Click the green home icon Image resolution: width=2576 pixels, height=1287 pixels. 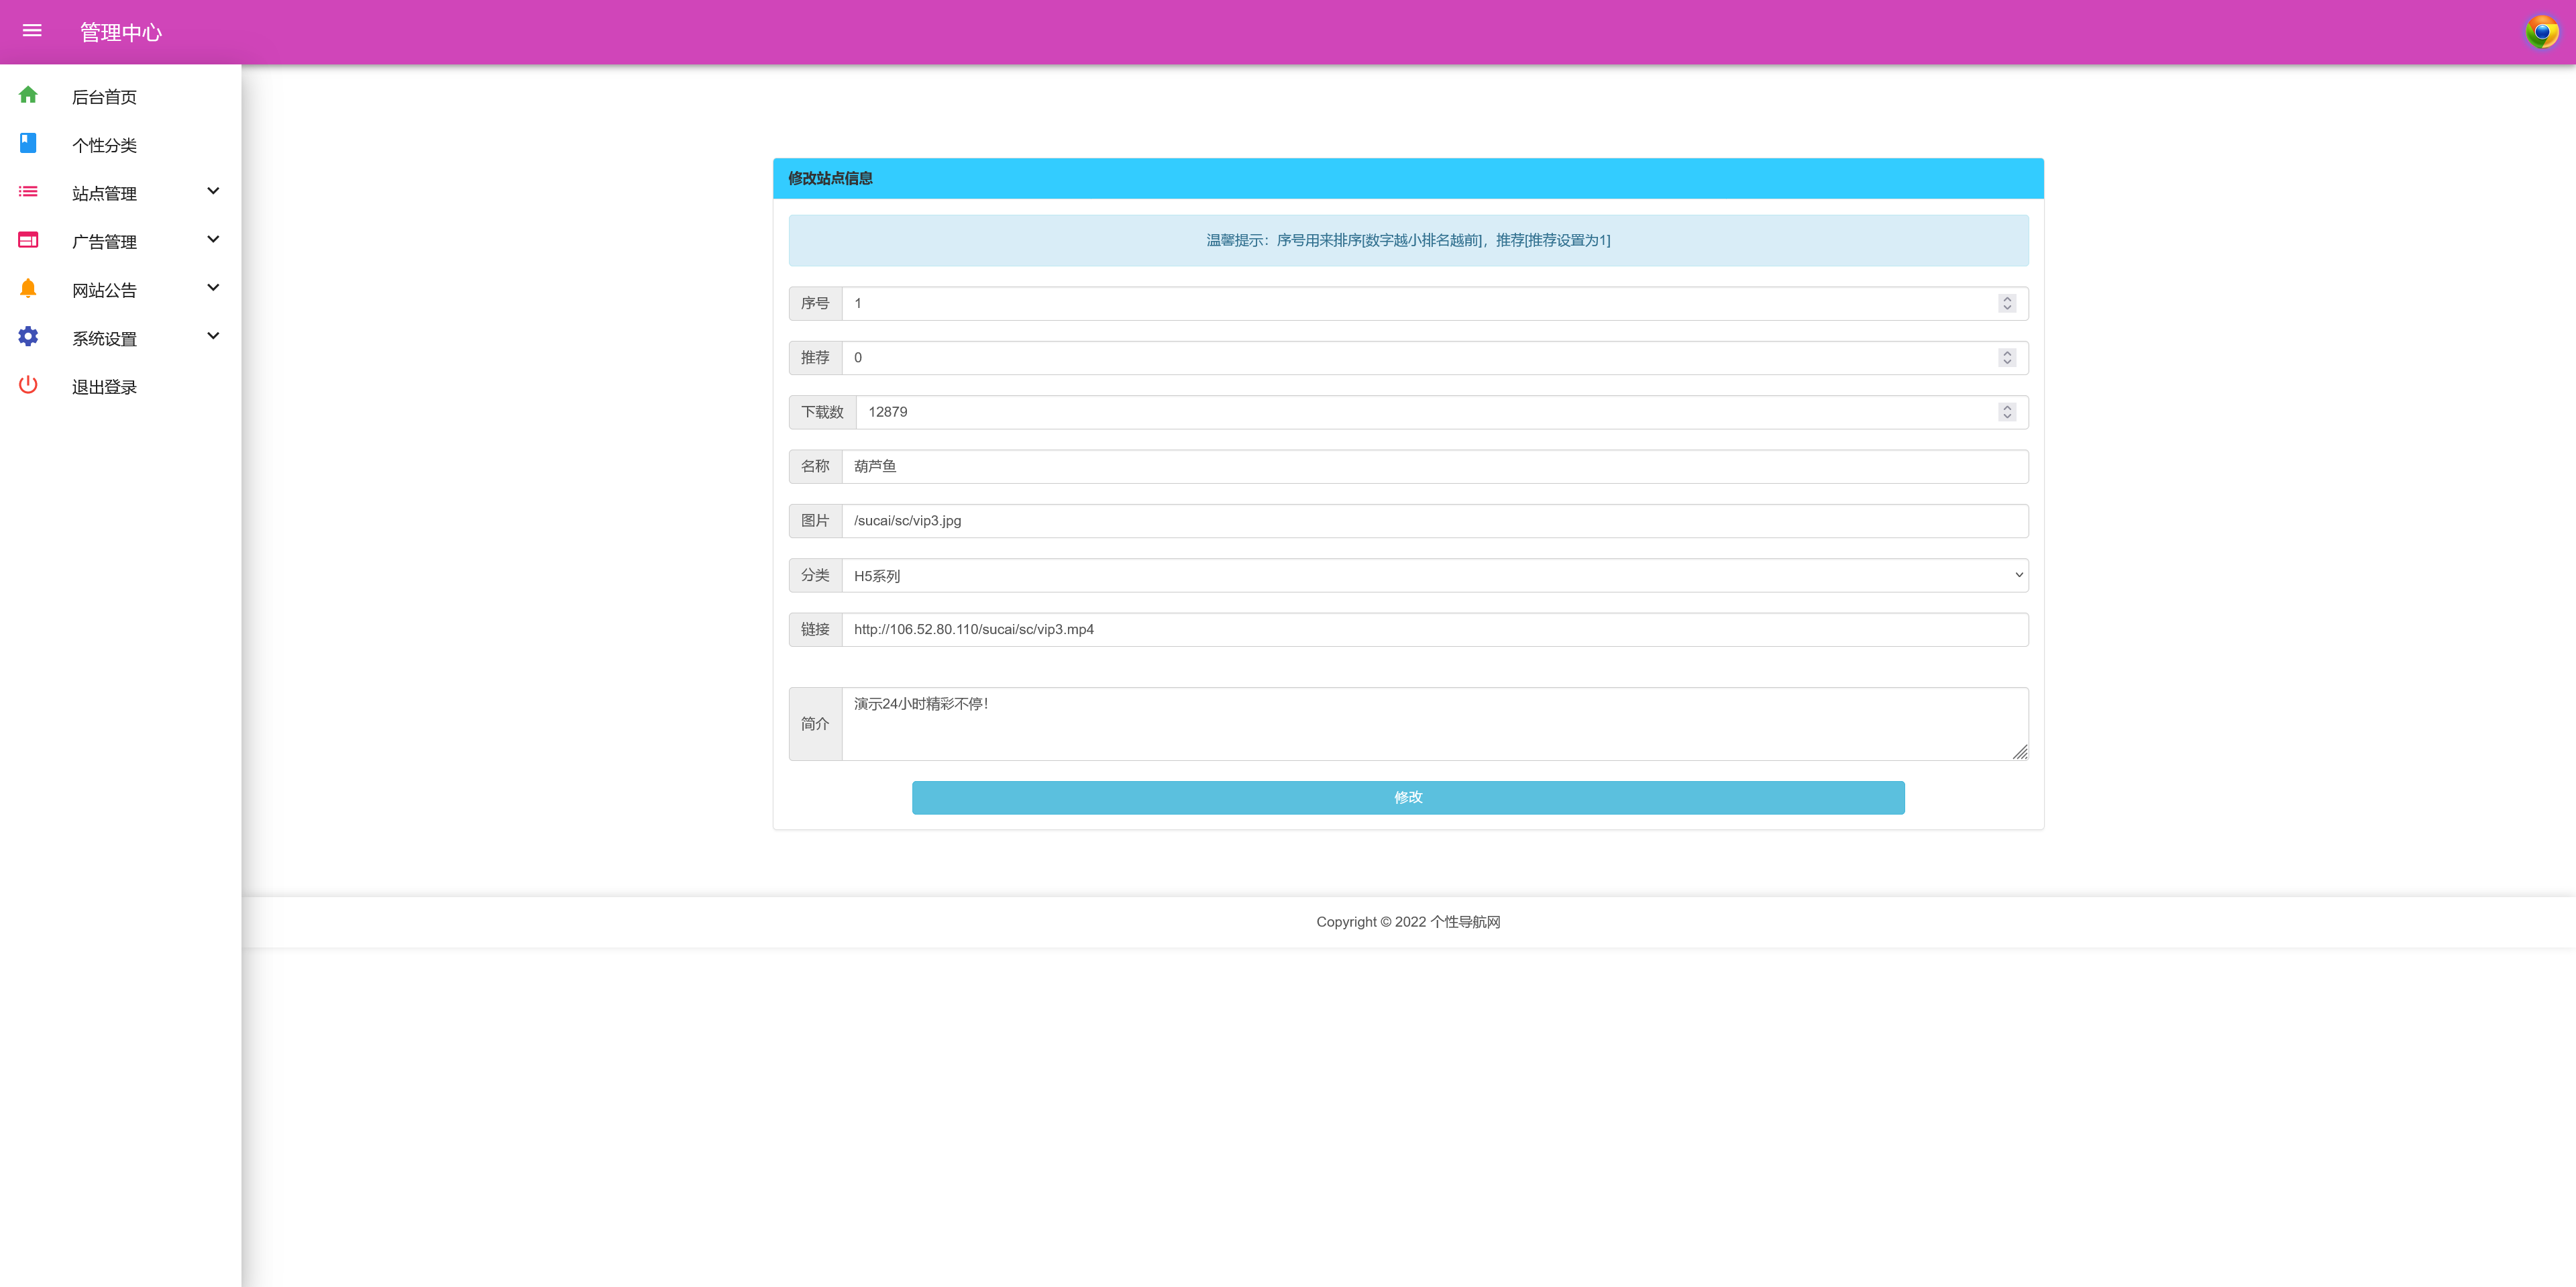(x=28, y=95)
